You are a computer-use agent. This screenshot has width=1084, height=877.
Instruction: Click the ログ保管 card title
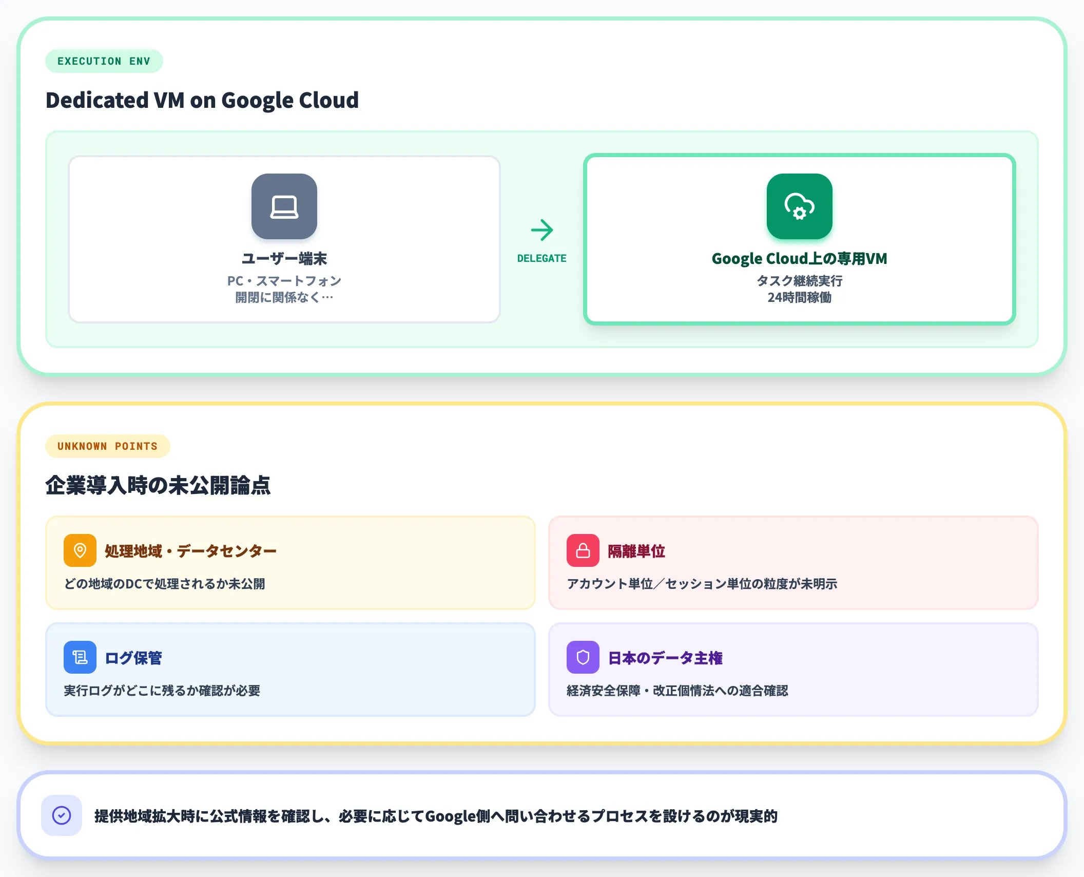(x=133, y=658)
